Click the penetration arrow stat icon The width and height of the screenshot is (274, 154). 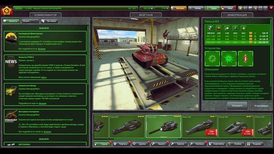click(243, 28)
